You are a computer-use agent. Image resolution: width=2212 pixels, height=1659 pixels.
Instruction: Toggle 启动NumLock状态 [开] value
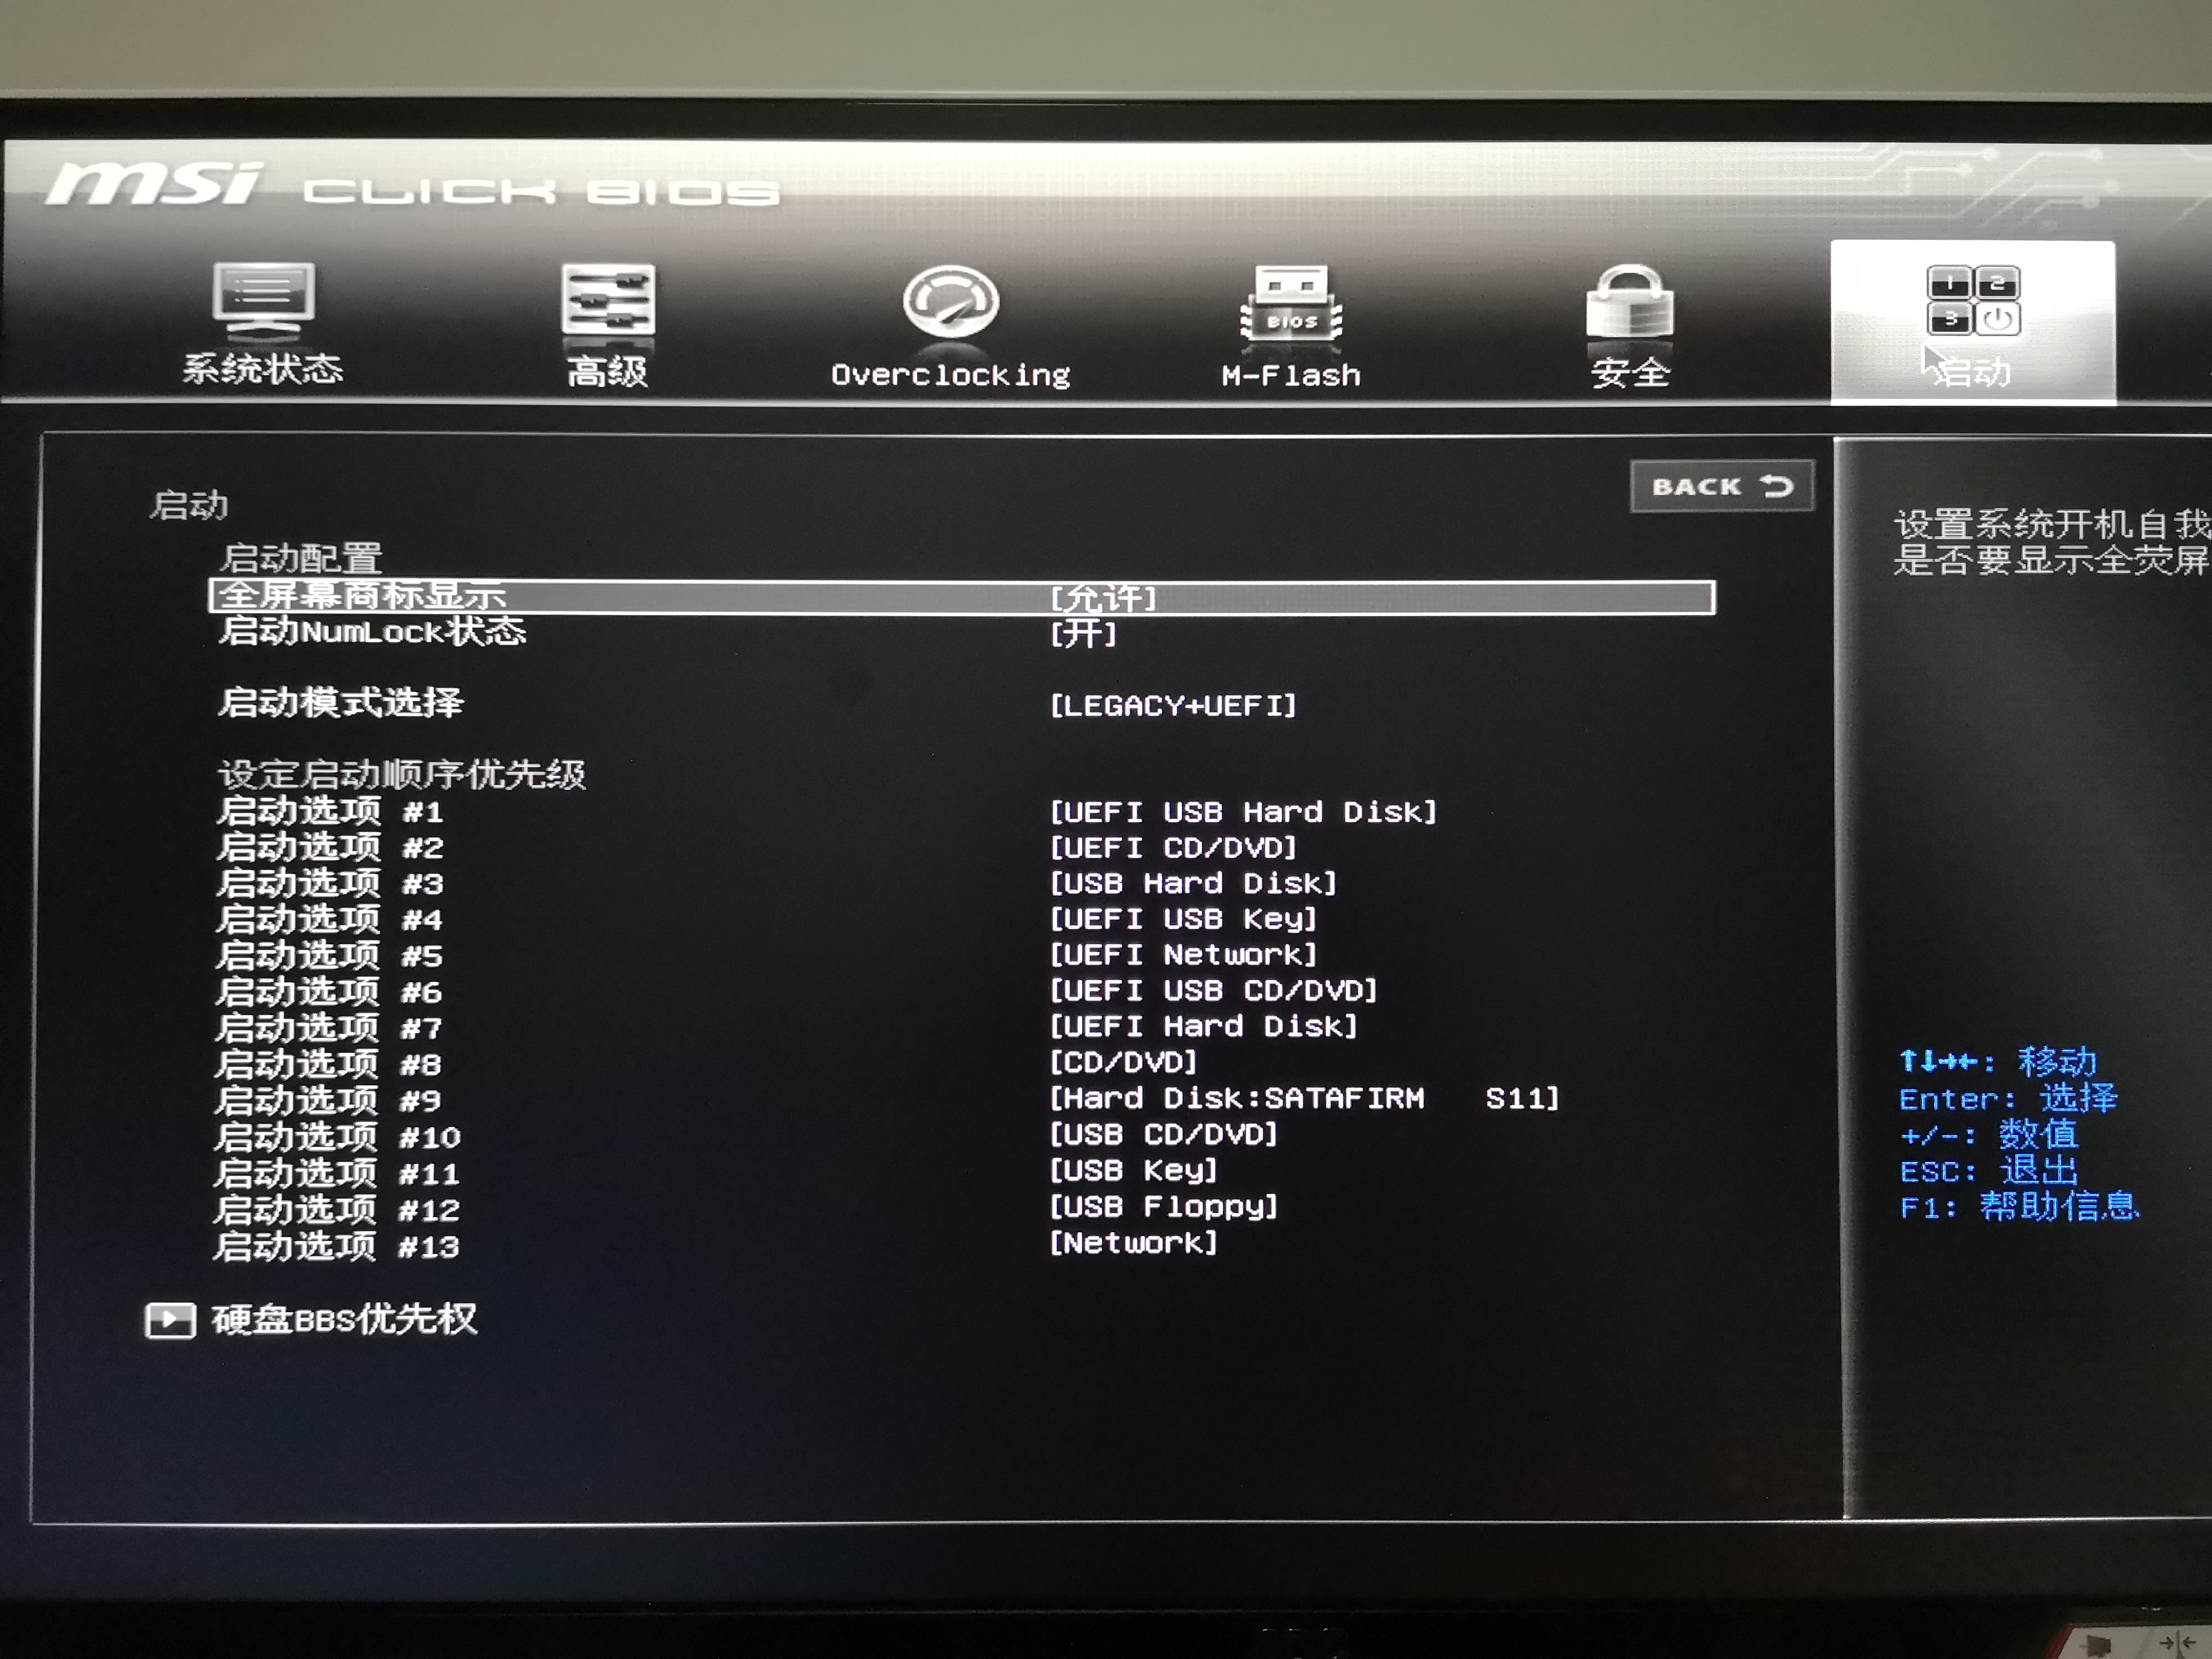[1083, 634]
